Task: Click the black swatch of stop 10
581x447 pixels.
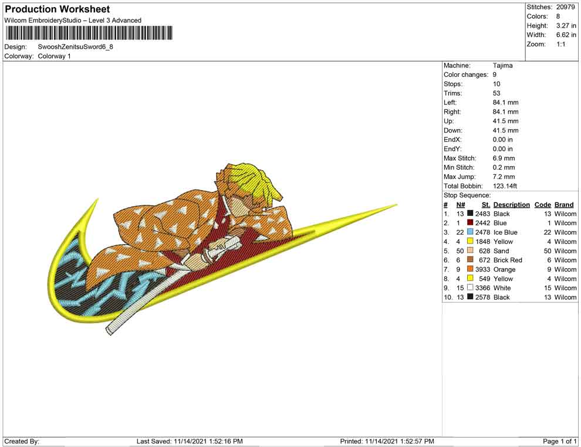Action: [x=470, y=297]
